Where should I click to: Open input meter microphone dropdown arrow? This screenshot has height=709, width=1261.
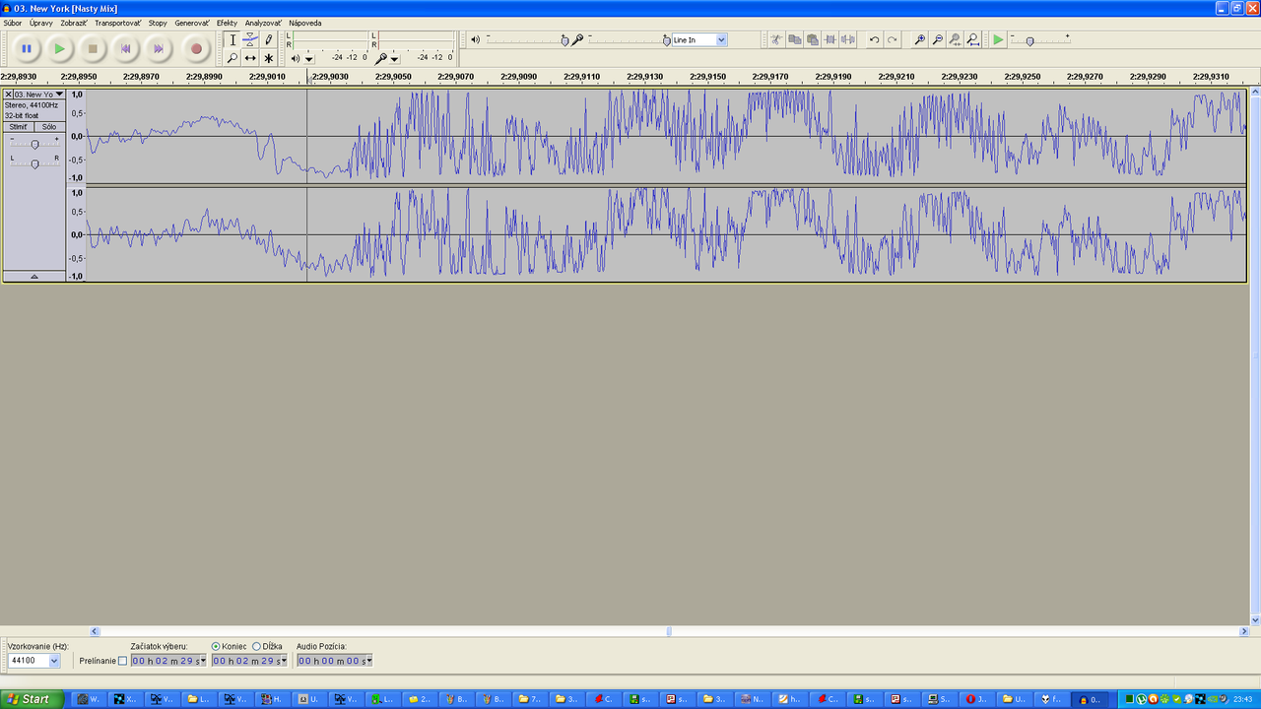[396, 59]
